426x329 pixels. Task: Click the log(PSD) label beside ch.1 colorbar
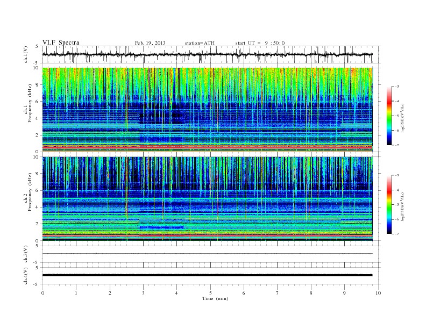(x=402, y=118)
